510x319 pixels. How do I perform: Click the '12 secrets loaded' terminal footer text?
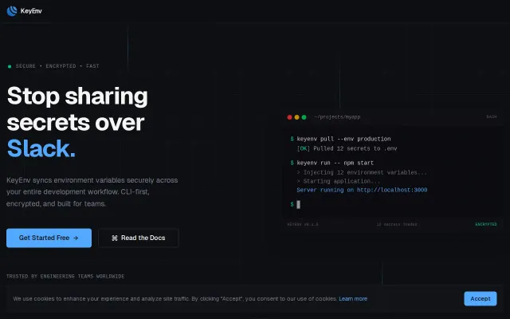397,224
